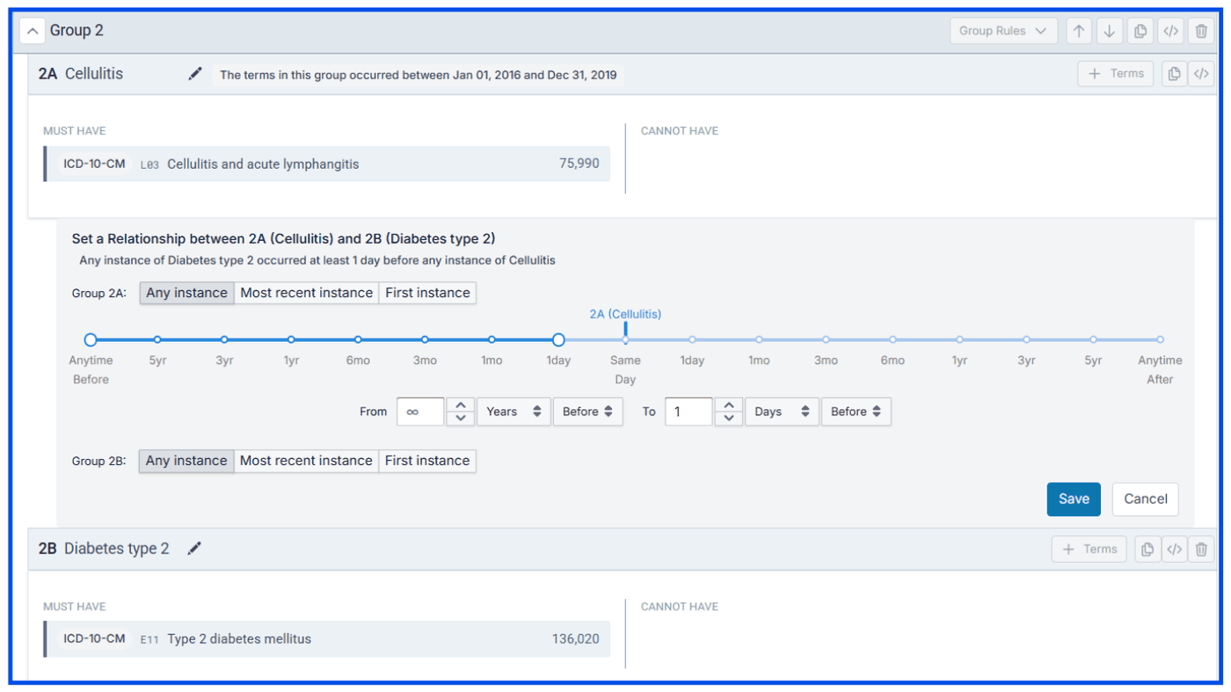View Group 2 code with the code icon
This screenshot has width=1231, height=692.
(x=1170, y=31)
